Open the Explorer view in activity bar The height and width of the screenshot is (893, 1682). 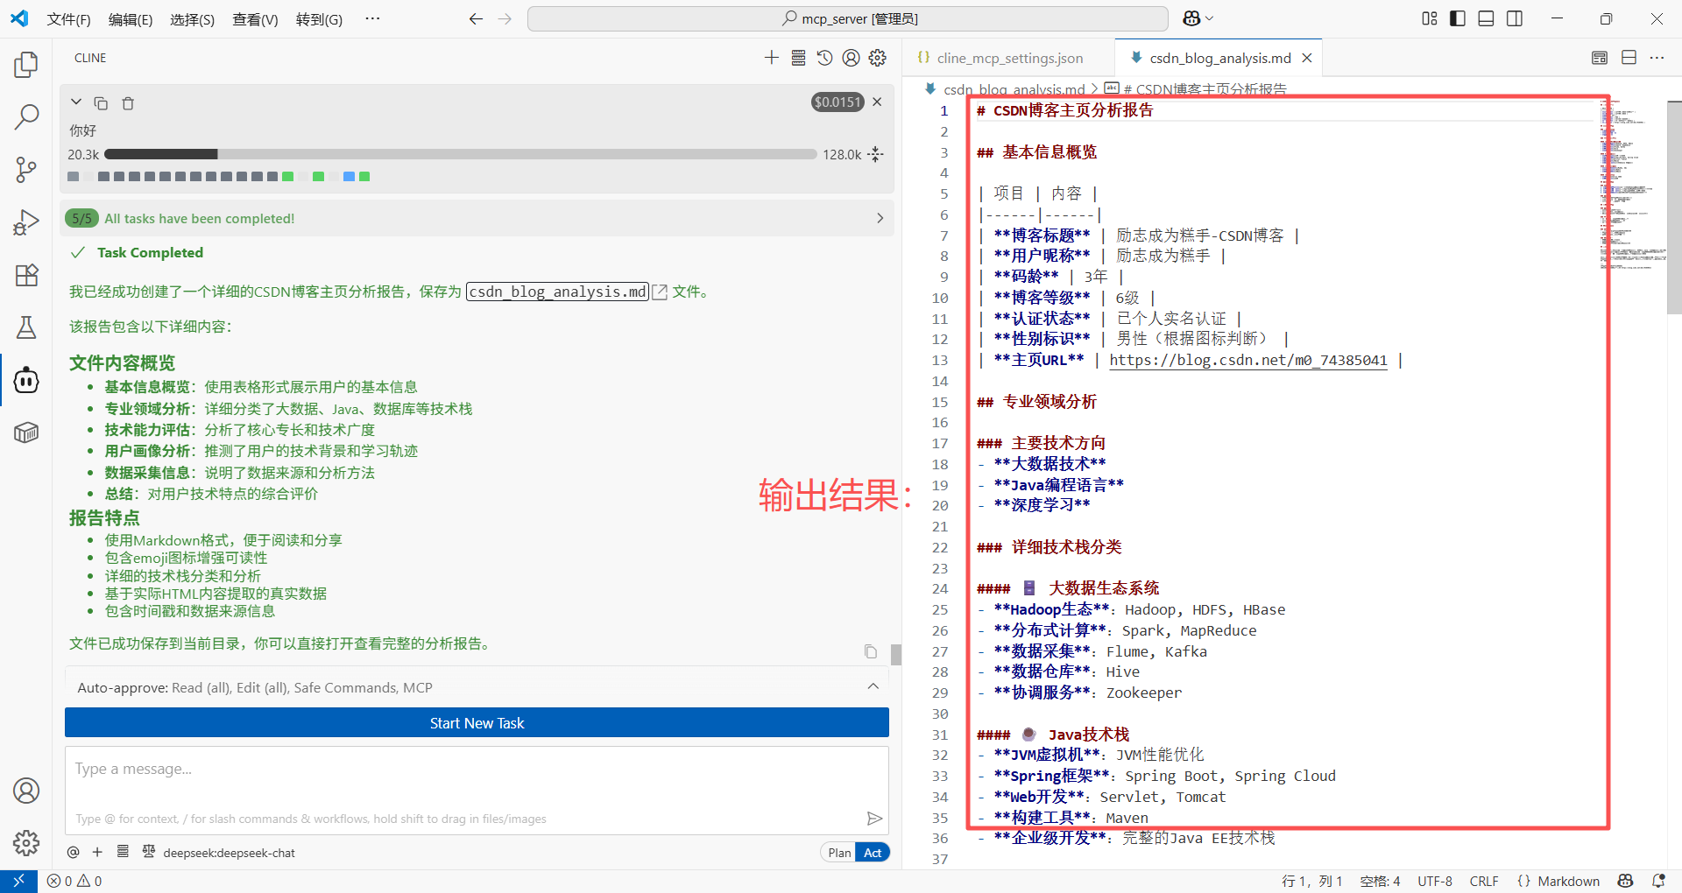[26, 64]
